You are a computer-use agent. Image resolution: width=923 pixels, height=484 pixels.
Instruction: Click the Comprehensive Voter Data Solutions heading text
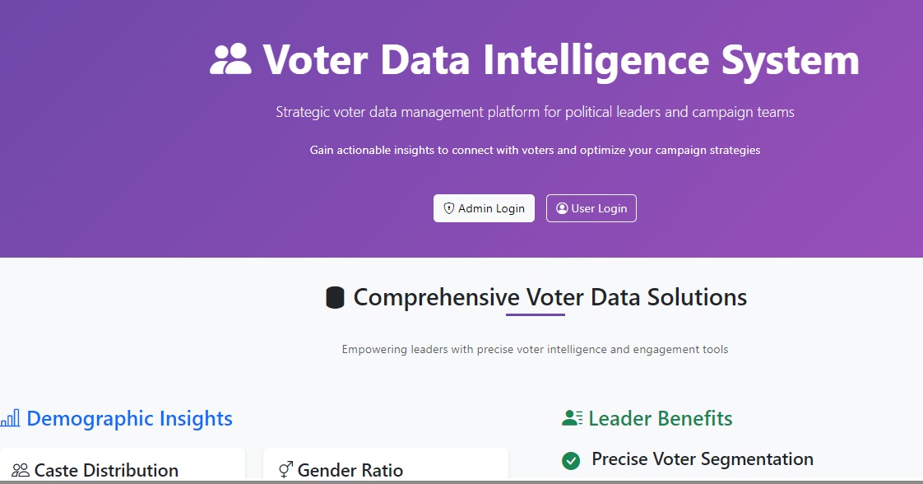click(550, 297)
